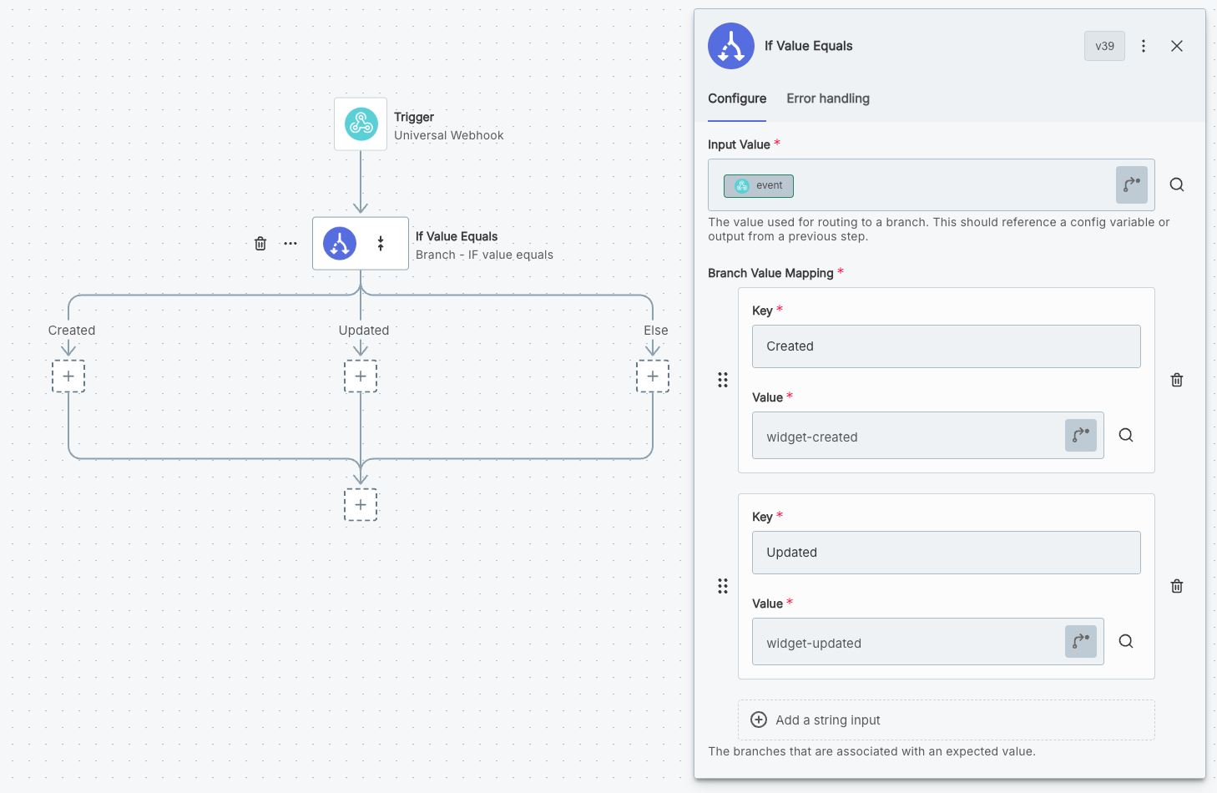Click the Created key input field
Image resolution: width=1217 pixels, height=793 pixels.
946,346
